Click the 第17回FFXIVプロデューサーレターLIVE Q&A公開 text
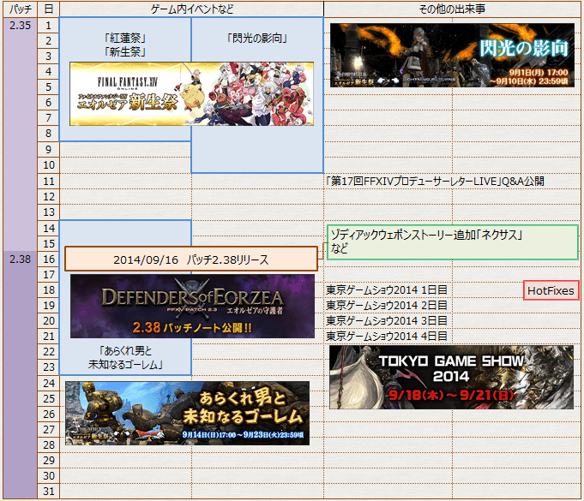This screenshot has width=584, height=501. click(435, 182)
